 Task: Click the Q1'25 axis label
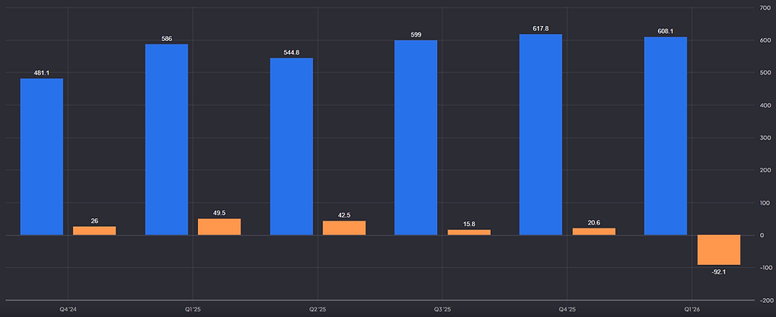(192, 310)
